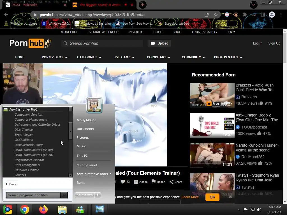Screen dimensions: 287x215
Task: Open This PC from the Start menu
Action: coord(82,156)
